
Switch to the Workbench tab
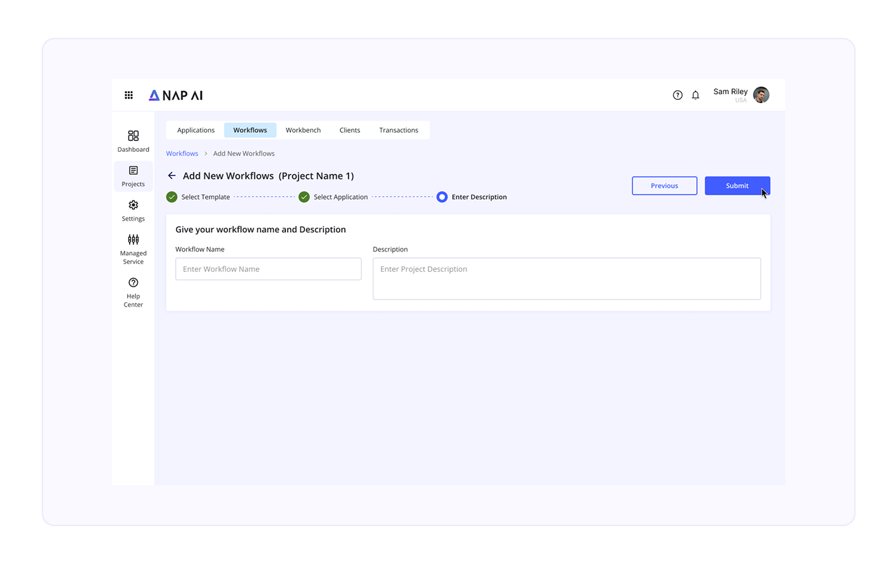pos(303,130)
